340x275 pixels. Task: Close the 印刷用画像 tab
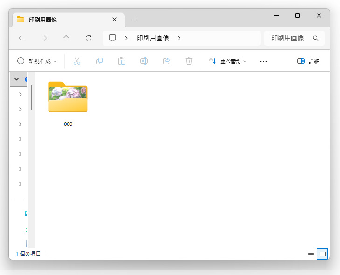(114, 20)
